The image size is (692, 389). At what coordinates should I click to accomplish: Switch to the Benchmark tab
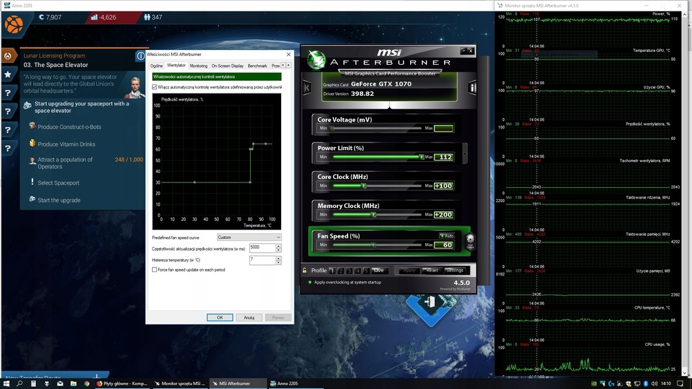pyautogui.click(x=257, y=66)
